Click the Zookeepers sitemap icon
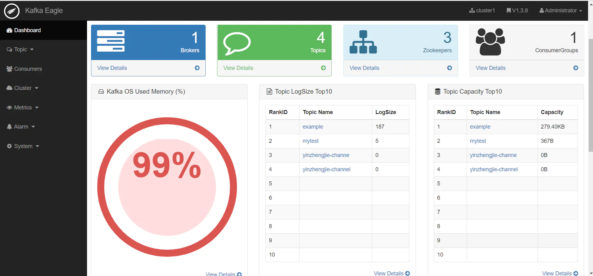 click(x=363, y=42)
